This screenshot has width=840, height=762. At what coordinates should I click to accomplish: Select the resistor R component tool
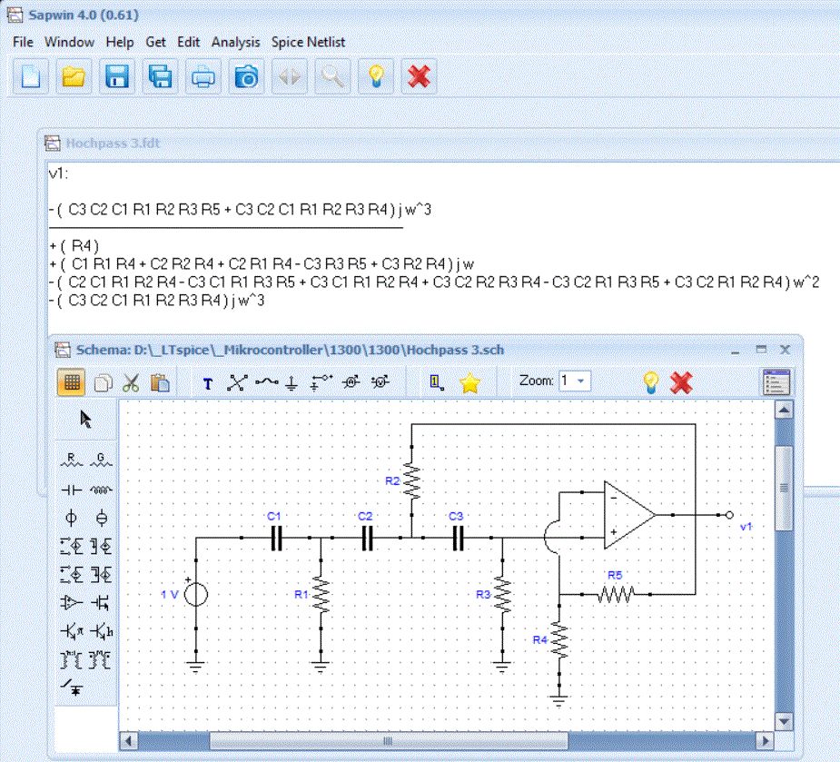click(73, 459)
